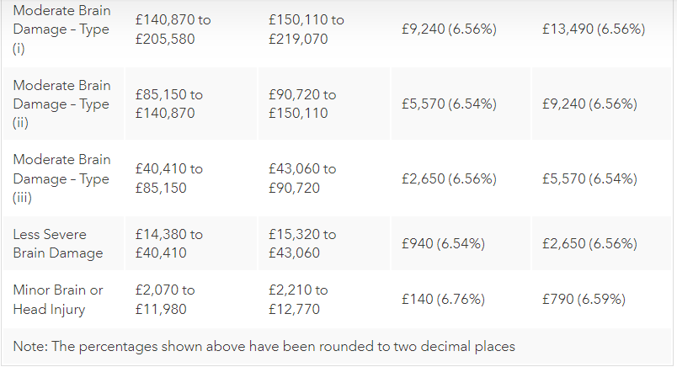Click the 'Less Severe Brain Damage' row label

tap(58, 243)
